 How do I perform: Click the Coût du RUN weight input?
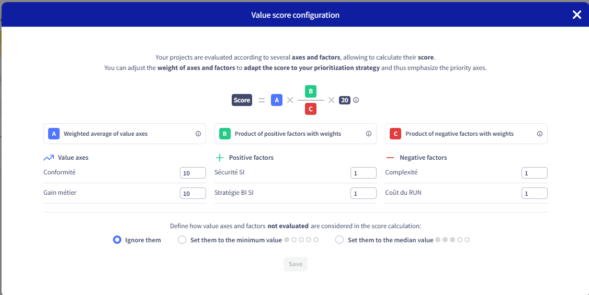point(534,193)
